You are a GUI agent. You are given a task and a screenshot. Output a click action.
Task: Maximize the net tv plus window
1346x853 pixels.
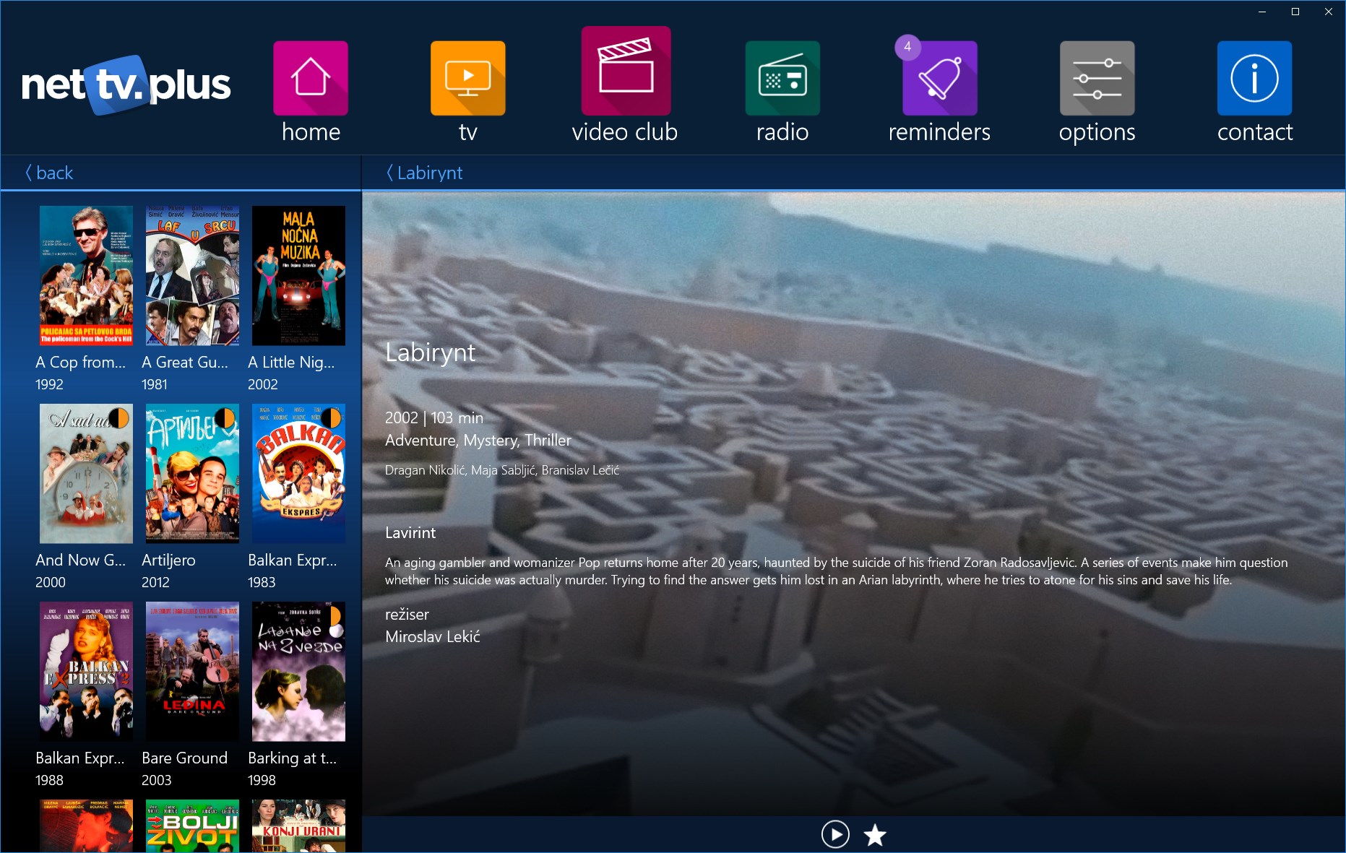[1295, 12]
